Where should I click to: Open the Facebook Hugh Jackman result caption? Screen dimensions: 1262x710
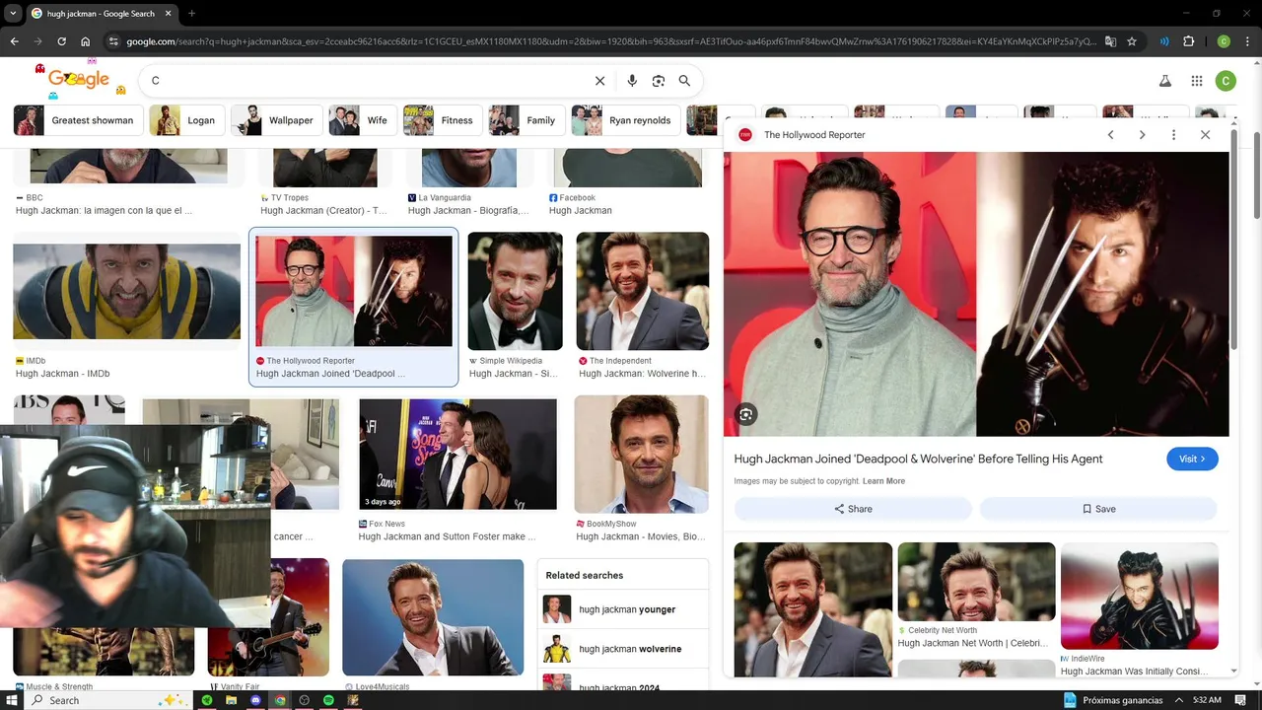tap(581, 210)
